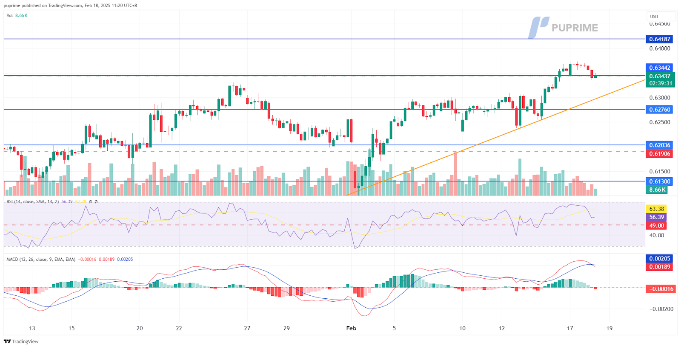
Task: Select the 0.63442 blue price label
Action: 659,68
